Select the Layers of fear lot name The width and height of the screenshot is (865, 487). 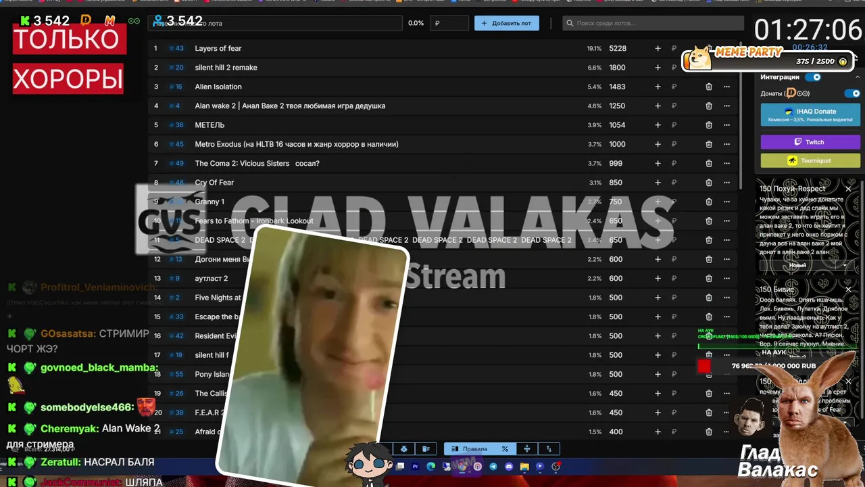pyautogui.click(x=218, y=48)
